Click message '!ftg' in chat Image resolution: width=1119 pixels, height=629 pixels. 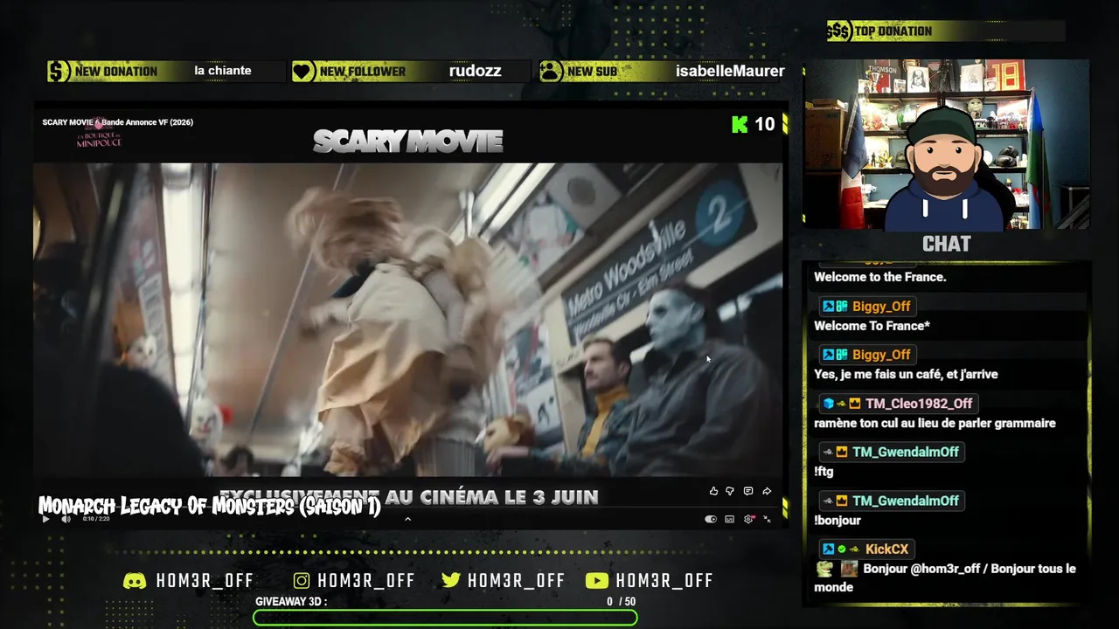click(824, 472)
